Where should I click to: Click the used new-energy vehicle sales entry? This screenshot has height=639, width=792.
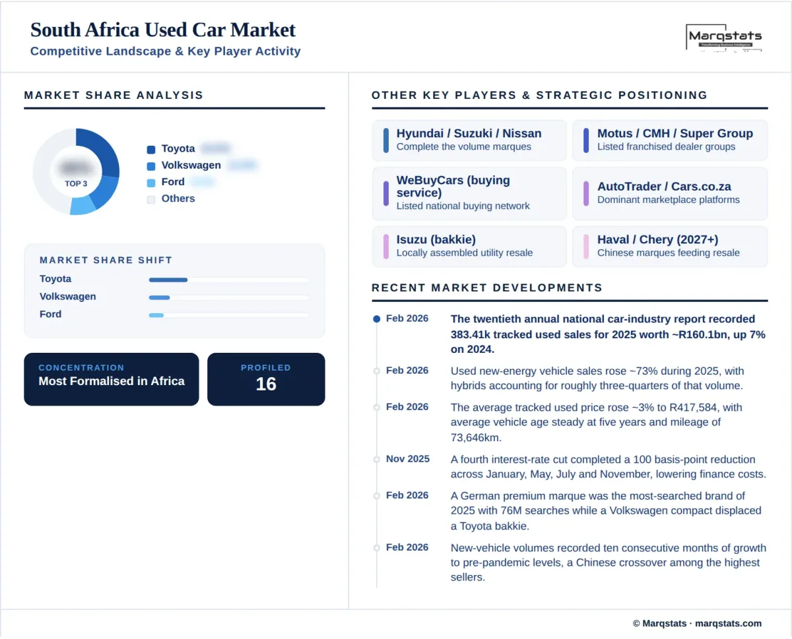click(597, 379)
